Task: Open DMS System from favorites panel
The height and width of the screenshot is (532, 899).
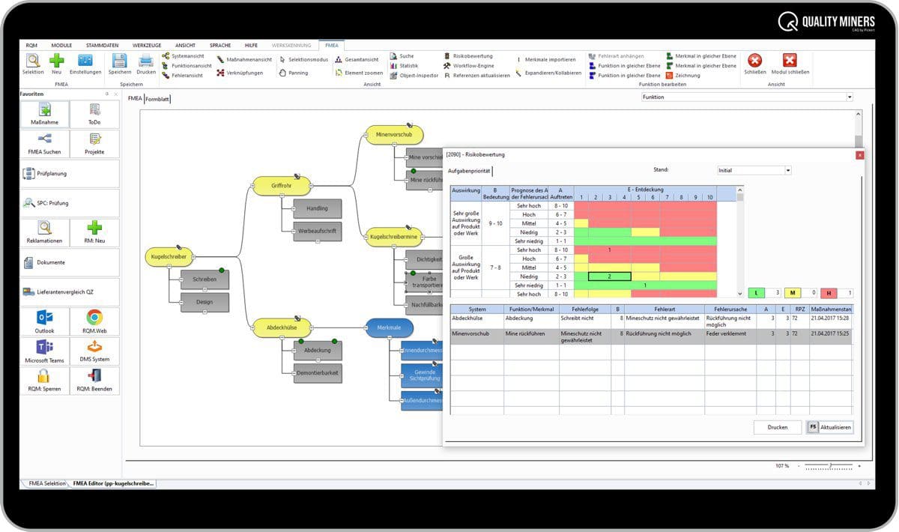Action: (x=94, y=350)
